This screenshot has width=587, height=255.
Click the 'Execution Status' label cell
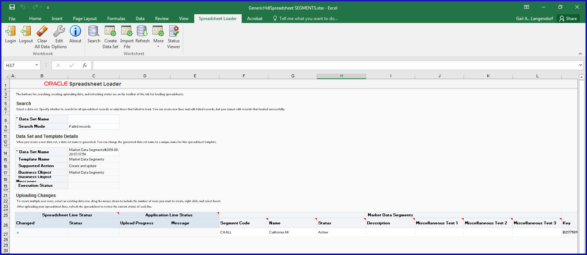pos(42,186)
